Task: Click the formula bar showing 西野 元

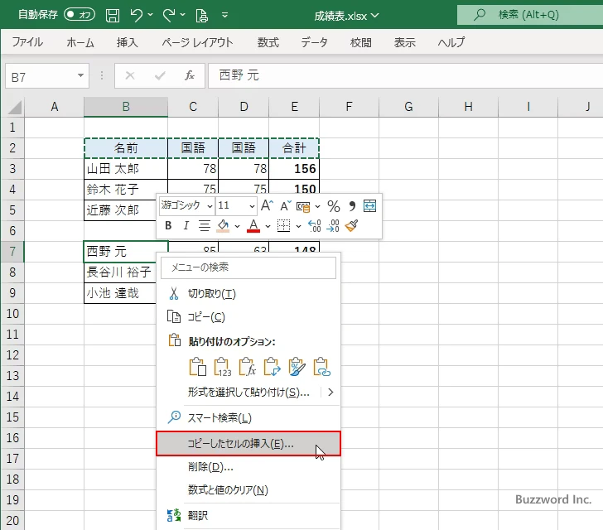Action: pyautogui.click(x=405, y=75)
